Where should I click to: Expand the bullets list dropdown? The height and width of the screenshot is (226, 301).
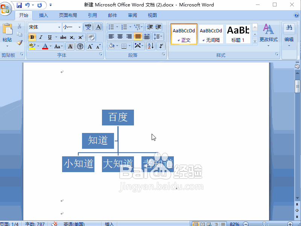click(117, 27)
